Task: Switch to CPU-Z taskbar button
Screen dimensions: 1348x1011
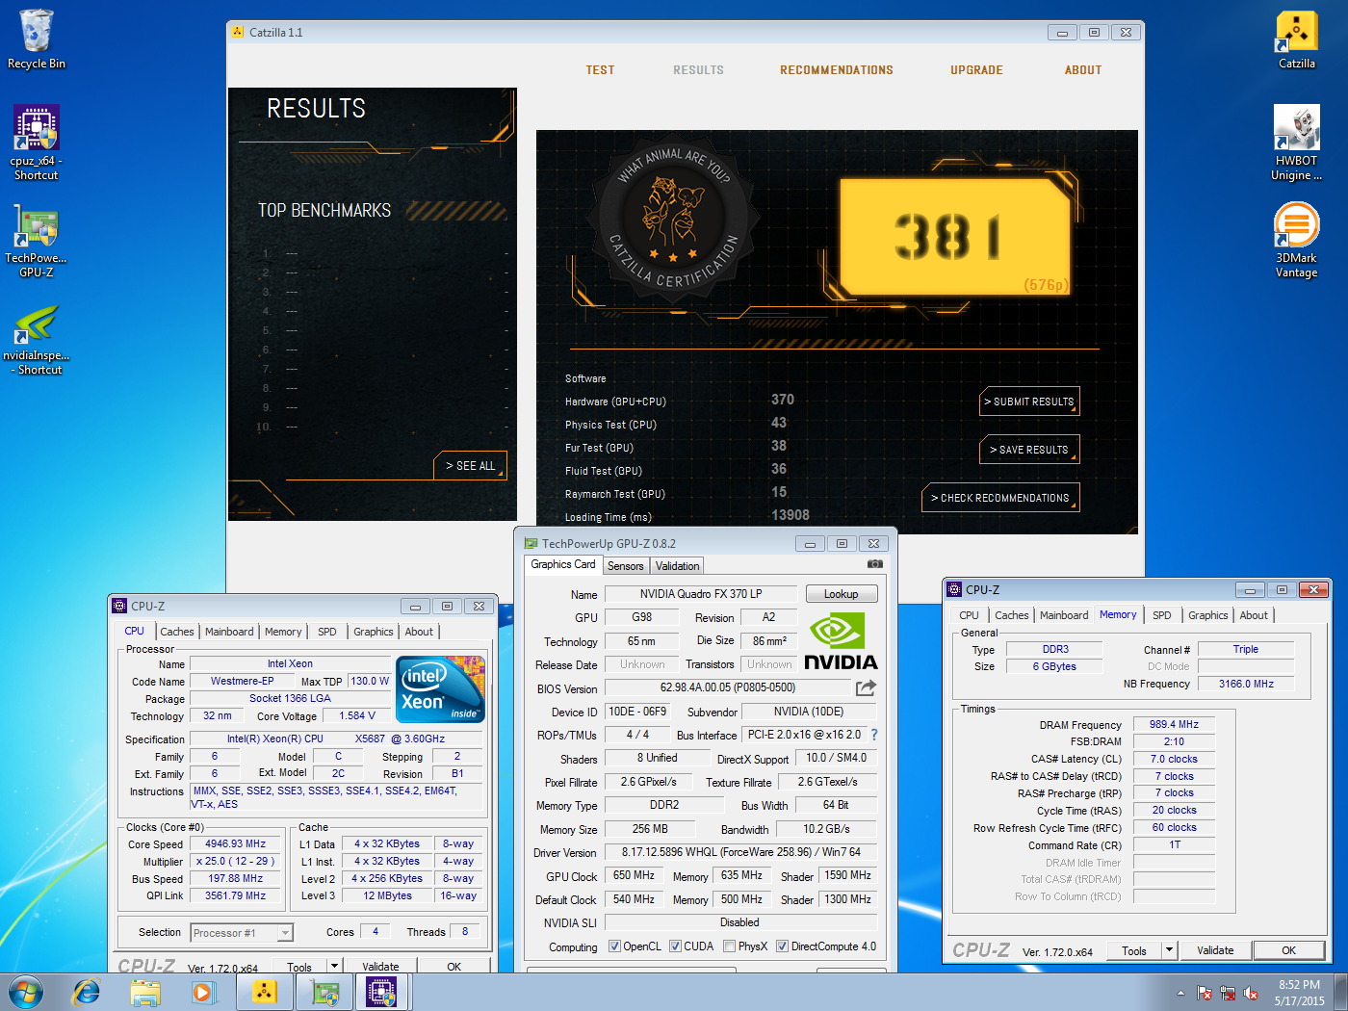Action: pos(383,992)
